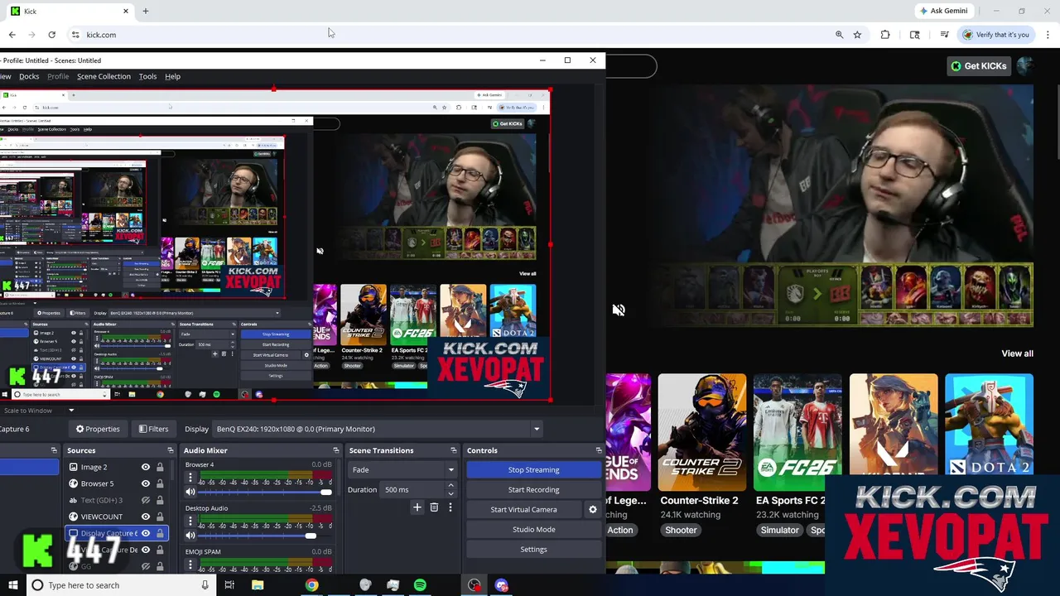Open Task View on taskbar

click(x=229, y=585)
